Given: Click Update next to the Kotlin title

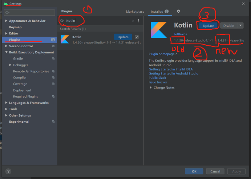Looking at the screenshot, I should click(208, 25).
